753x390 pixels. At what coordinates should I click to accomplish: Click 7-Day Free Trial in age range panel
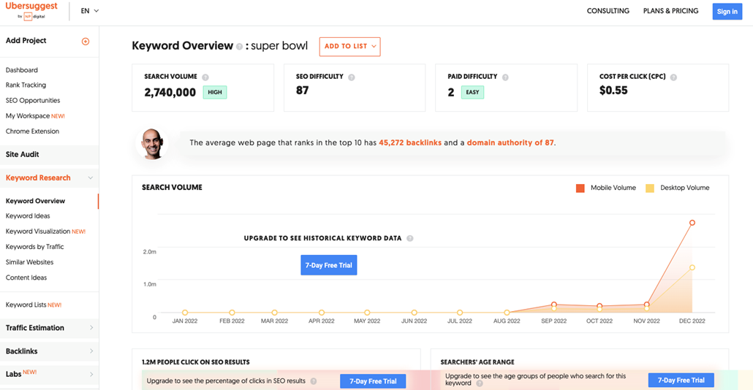(681, 381)
